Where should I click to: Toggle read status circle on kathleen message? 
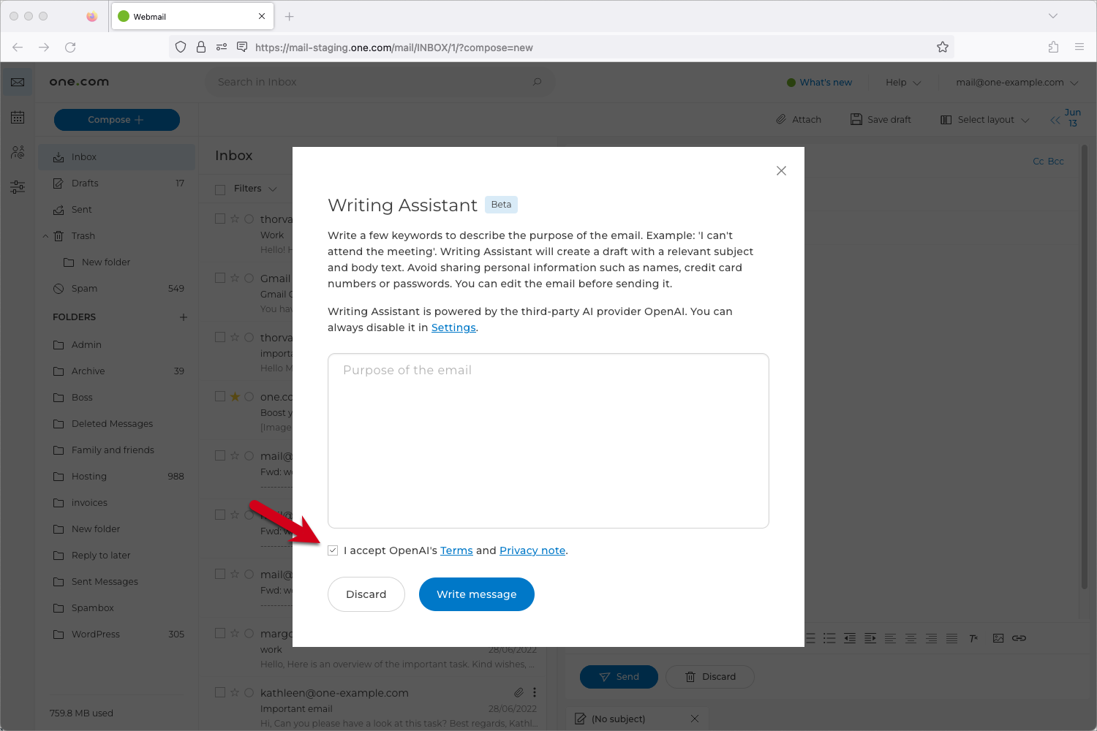249,692
